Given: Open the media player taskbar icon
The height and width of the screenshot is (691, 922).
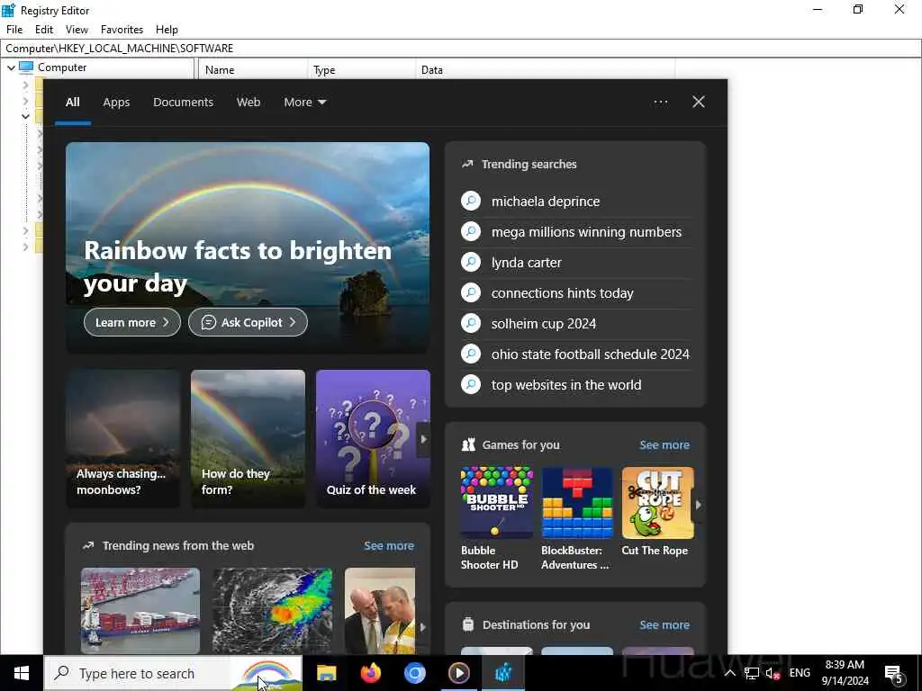Looking at the screenshot, I should tap(458, 673).
